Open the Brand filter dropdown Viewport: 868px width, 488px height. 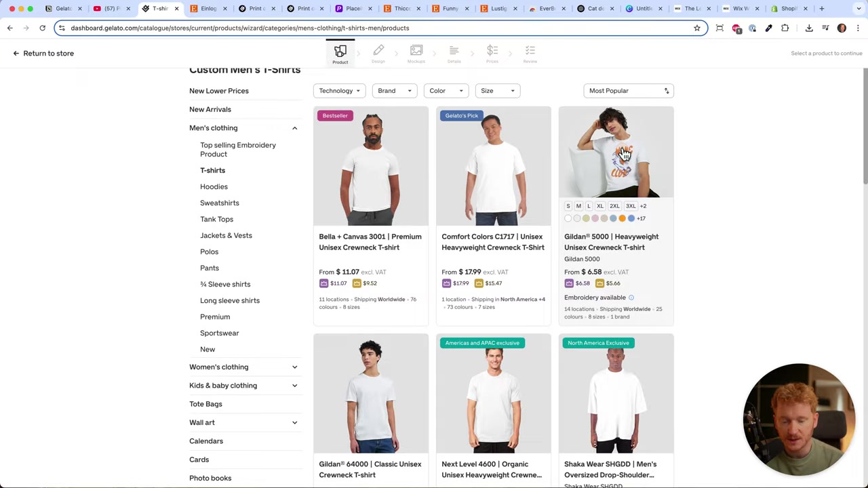pos(395,91)
